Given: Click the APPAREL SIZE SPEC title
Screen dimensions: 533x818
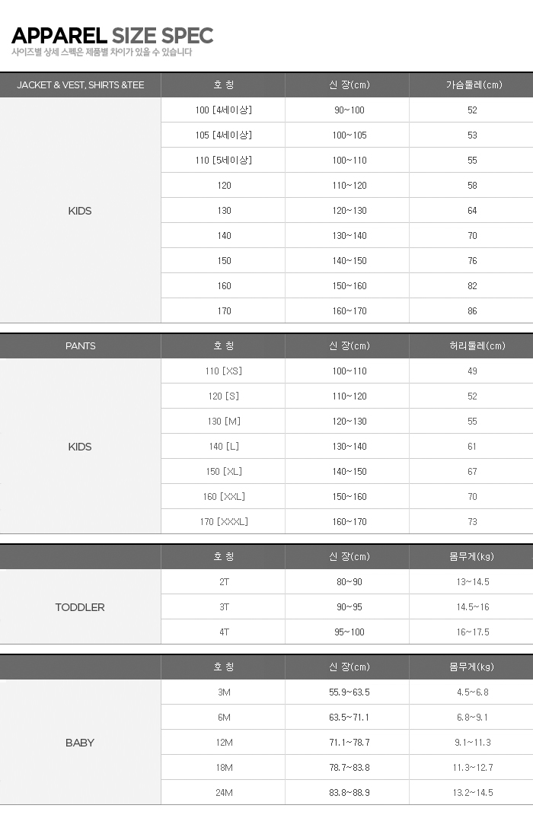Looking at the screenshot, I should [x=112, y=36].
